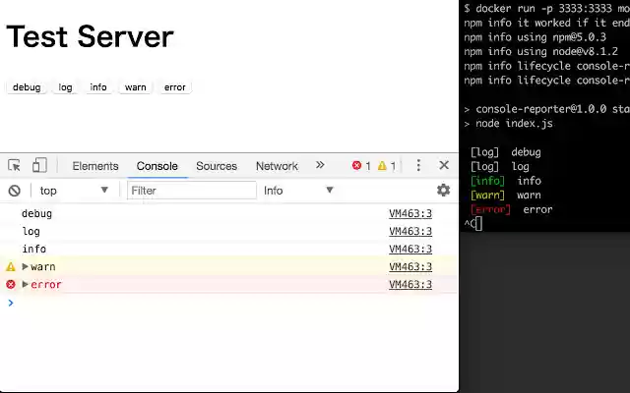The width and height of the screenshot is (630, 393).
Task: Click the debug message in the console
Action: point(37,214)
